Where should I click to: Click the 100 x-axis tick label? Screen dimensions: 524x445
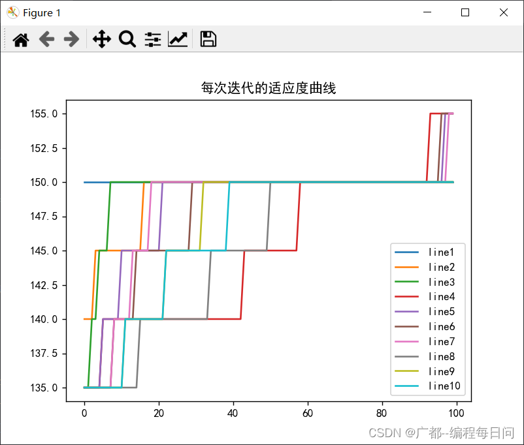click(456, 413)
